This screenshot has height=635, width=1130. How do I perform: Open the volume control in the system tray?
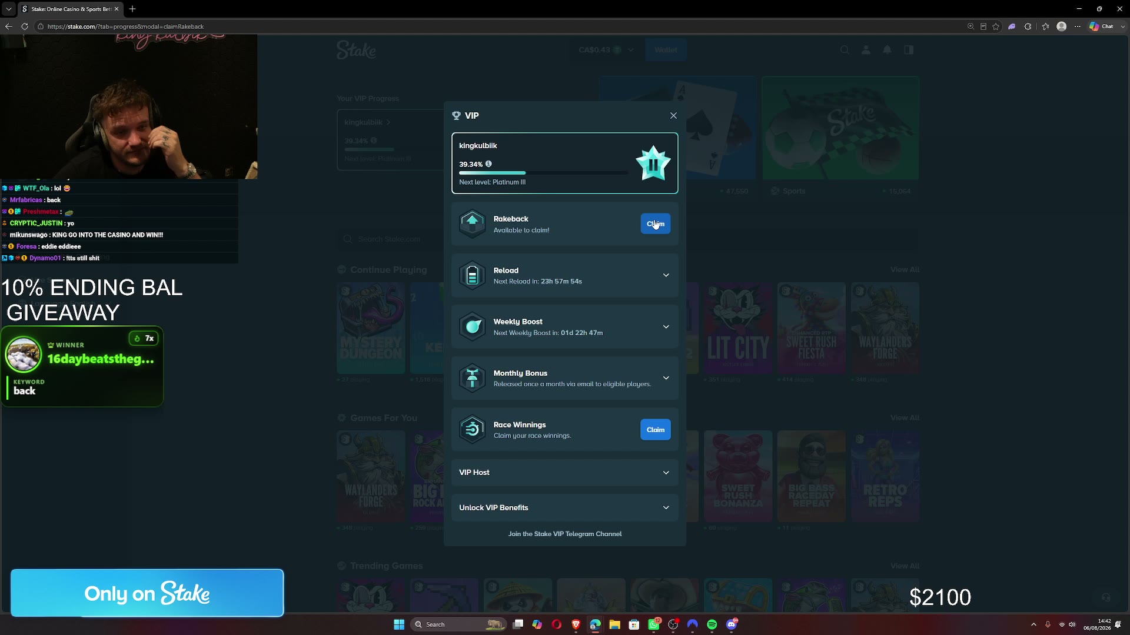click(x=1072, y=624)
